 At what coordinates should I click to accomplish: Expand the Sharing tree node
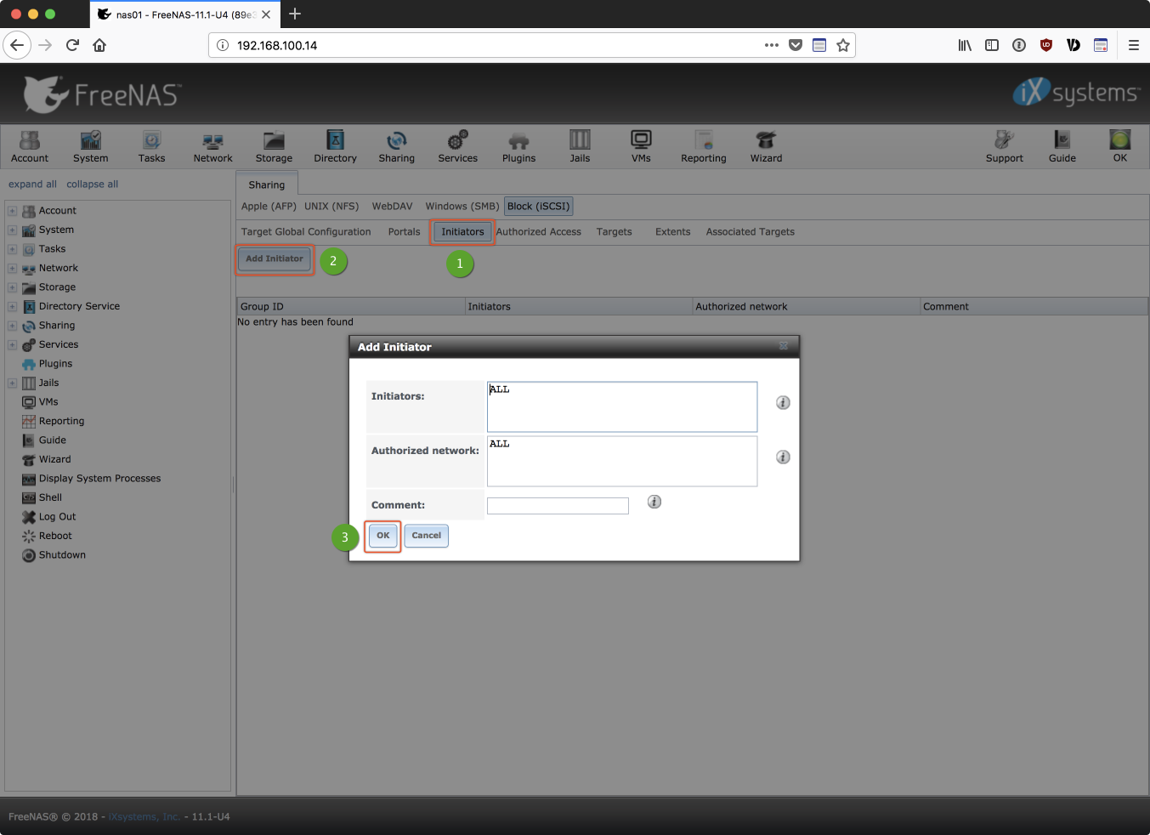[12, 326]
